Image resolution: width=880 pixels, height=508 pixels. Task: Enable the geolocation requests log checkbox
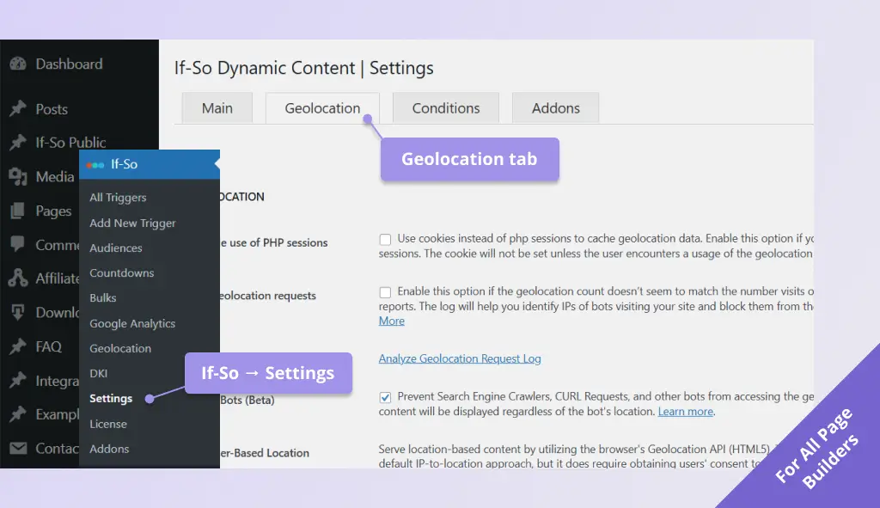pos(385,292)
